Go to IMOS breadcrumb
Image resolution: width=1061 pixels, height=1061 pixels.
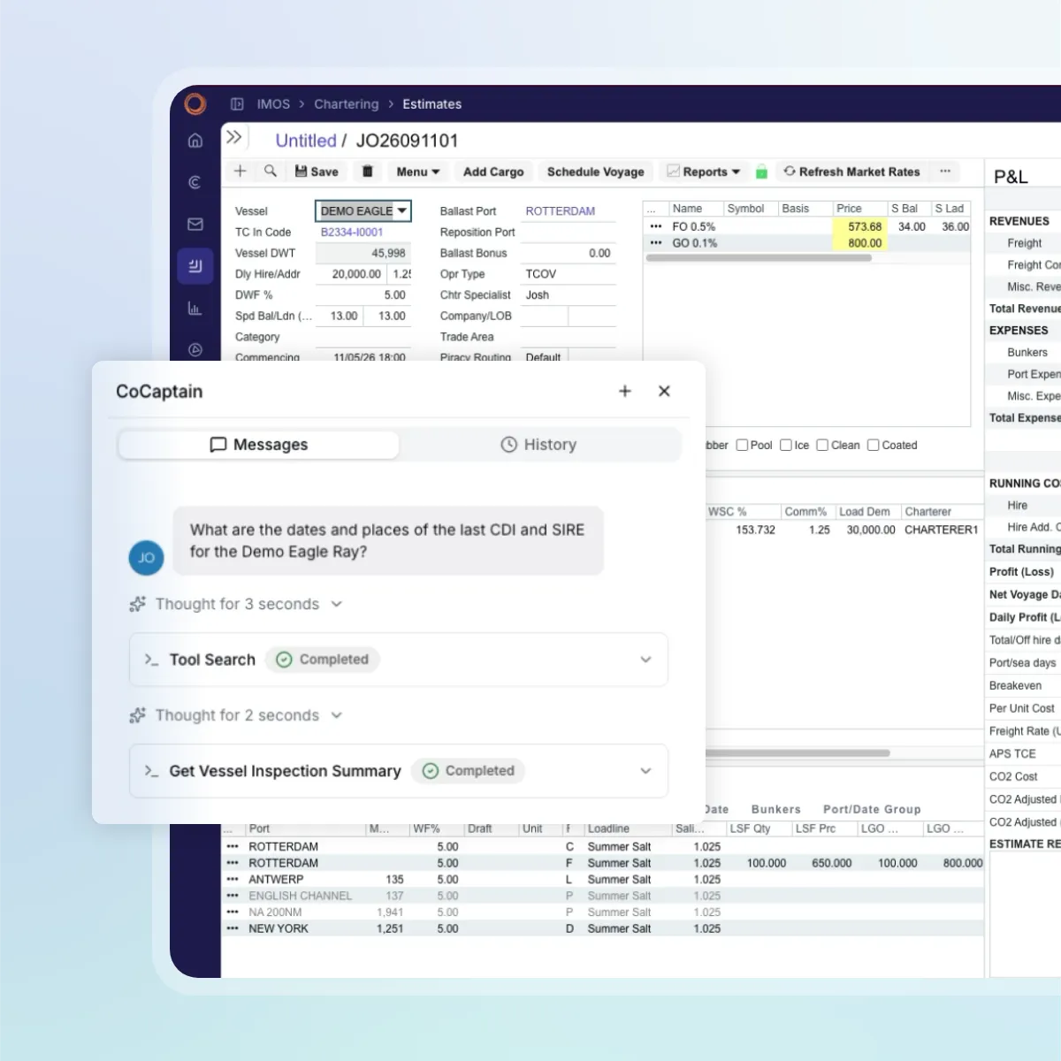[x=273, y=104]
